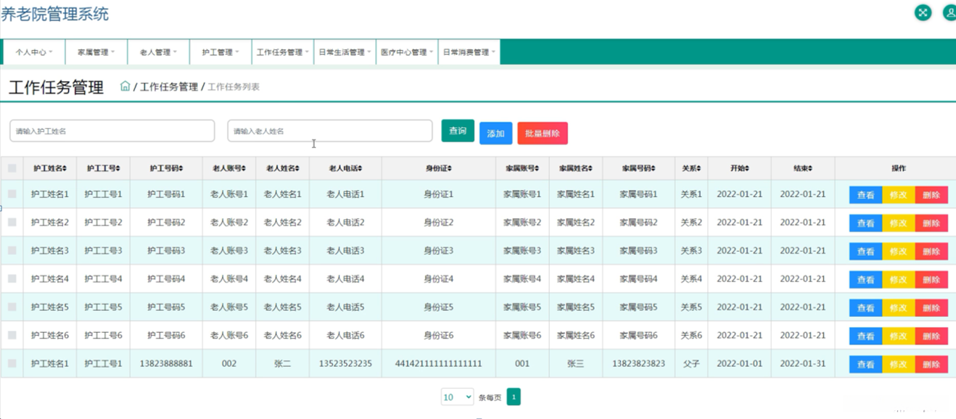
Task: Click the home icon in breadcrumb
Action: 125,86
